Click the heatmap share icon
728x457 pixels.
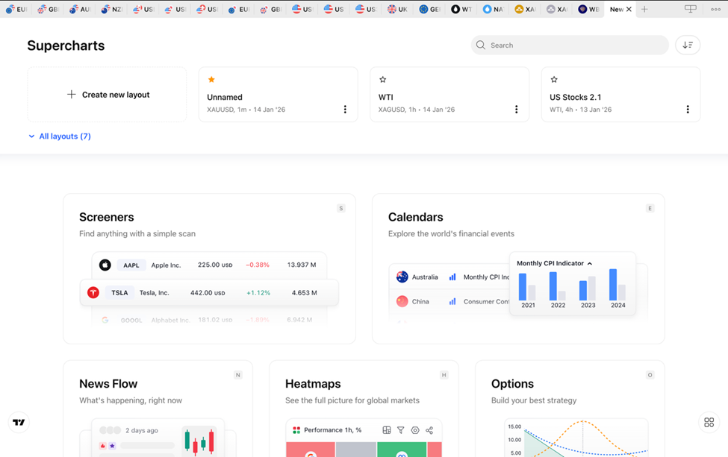429,430
